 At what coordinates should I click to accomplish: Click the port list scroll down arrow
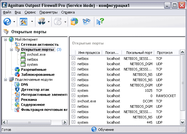tap(183, 122)
